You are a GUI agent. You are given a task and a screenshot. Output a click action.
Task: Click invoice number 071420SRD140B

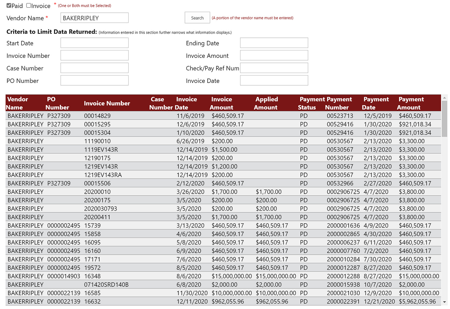coord(106,285)
